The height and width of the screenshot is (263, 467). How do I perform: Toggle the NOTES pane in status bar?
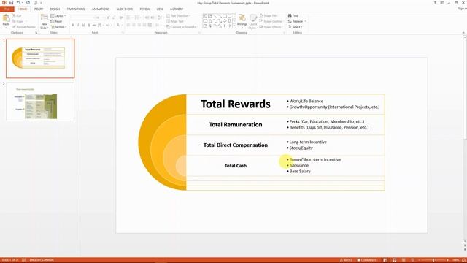click(346, 260)
